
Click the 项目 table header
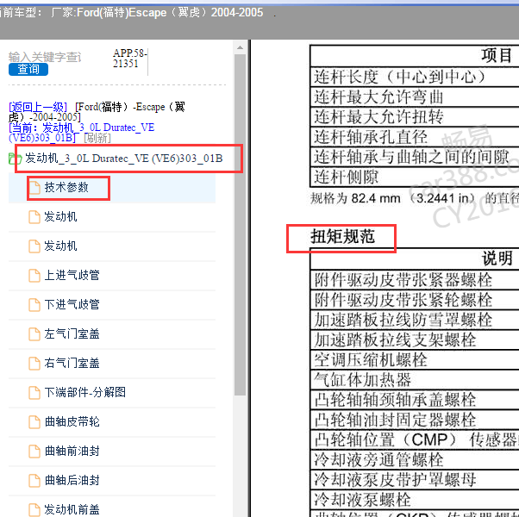[x=497, y=56]
